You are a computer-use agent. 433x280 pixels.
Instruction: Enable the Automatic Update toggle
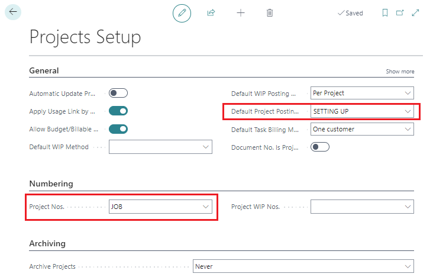[118, 93]
